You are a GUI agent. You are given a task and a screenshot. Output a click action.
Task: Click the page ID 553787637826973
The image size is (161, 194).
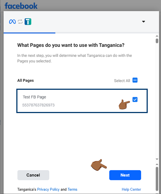38,105
